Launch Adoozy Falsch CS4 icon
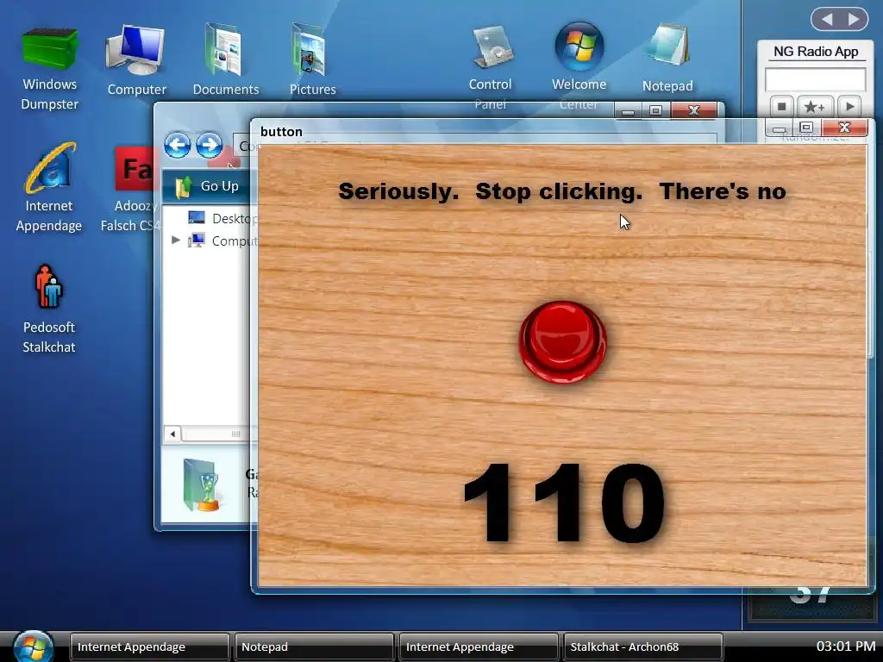The width and height of the screenshot is (883, 662). tap(131, 189)
